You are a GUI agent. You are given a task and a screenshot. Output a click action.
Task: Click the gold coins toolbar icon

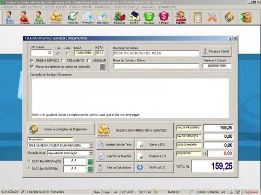pos(229,17)
